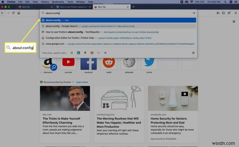Open the View menu
Screen dimensions: 239x147
tap(35, 2)
